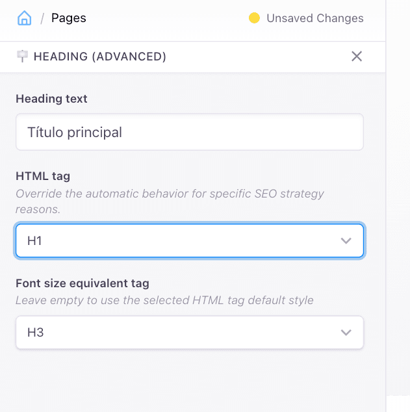410x412 pixels.
Task: Click the Unsaved Changes status text
Action: (x=315, y=18)
